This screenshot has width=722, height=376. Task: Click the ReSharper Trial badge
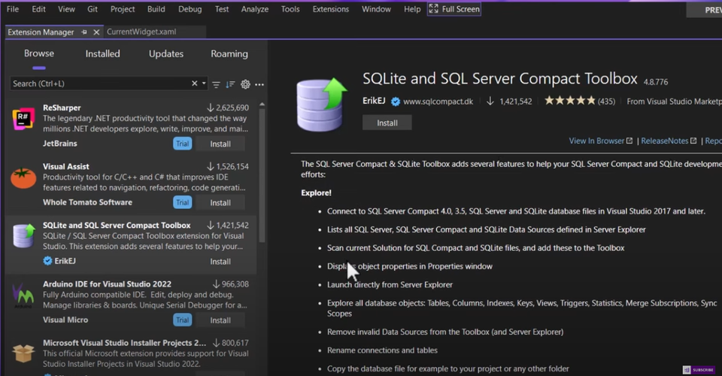tap(182, 144)
